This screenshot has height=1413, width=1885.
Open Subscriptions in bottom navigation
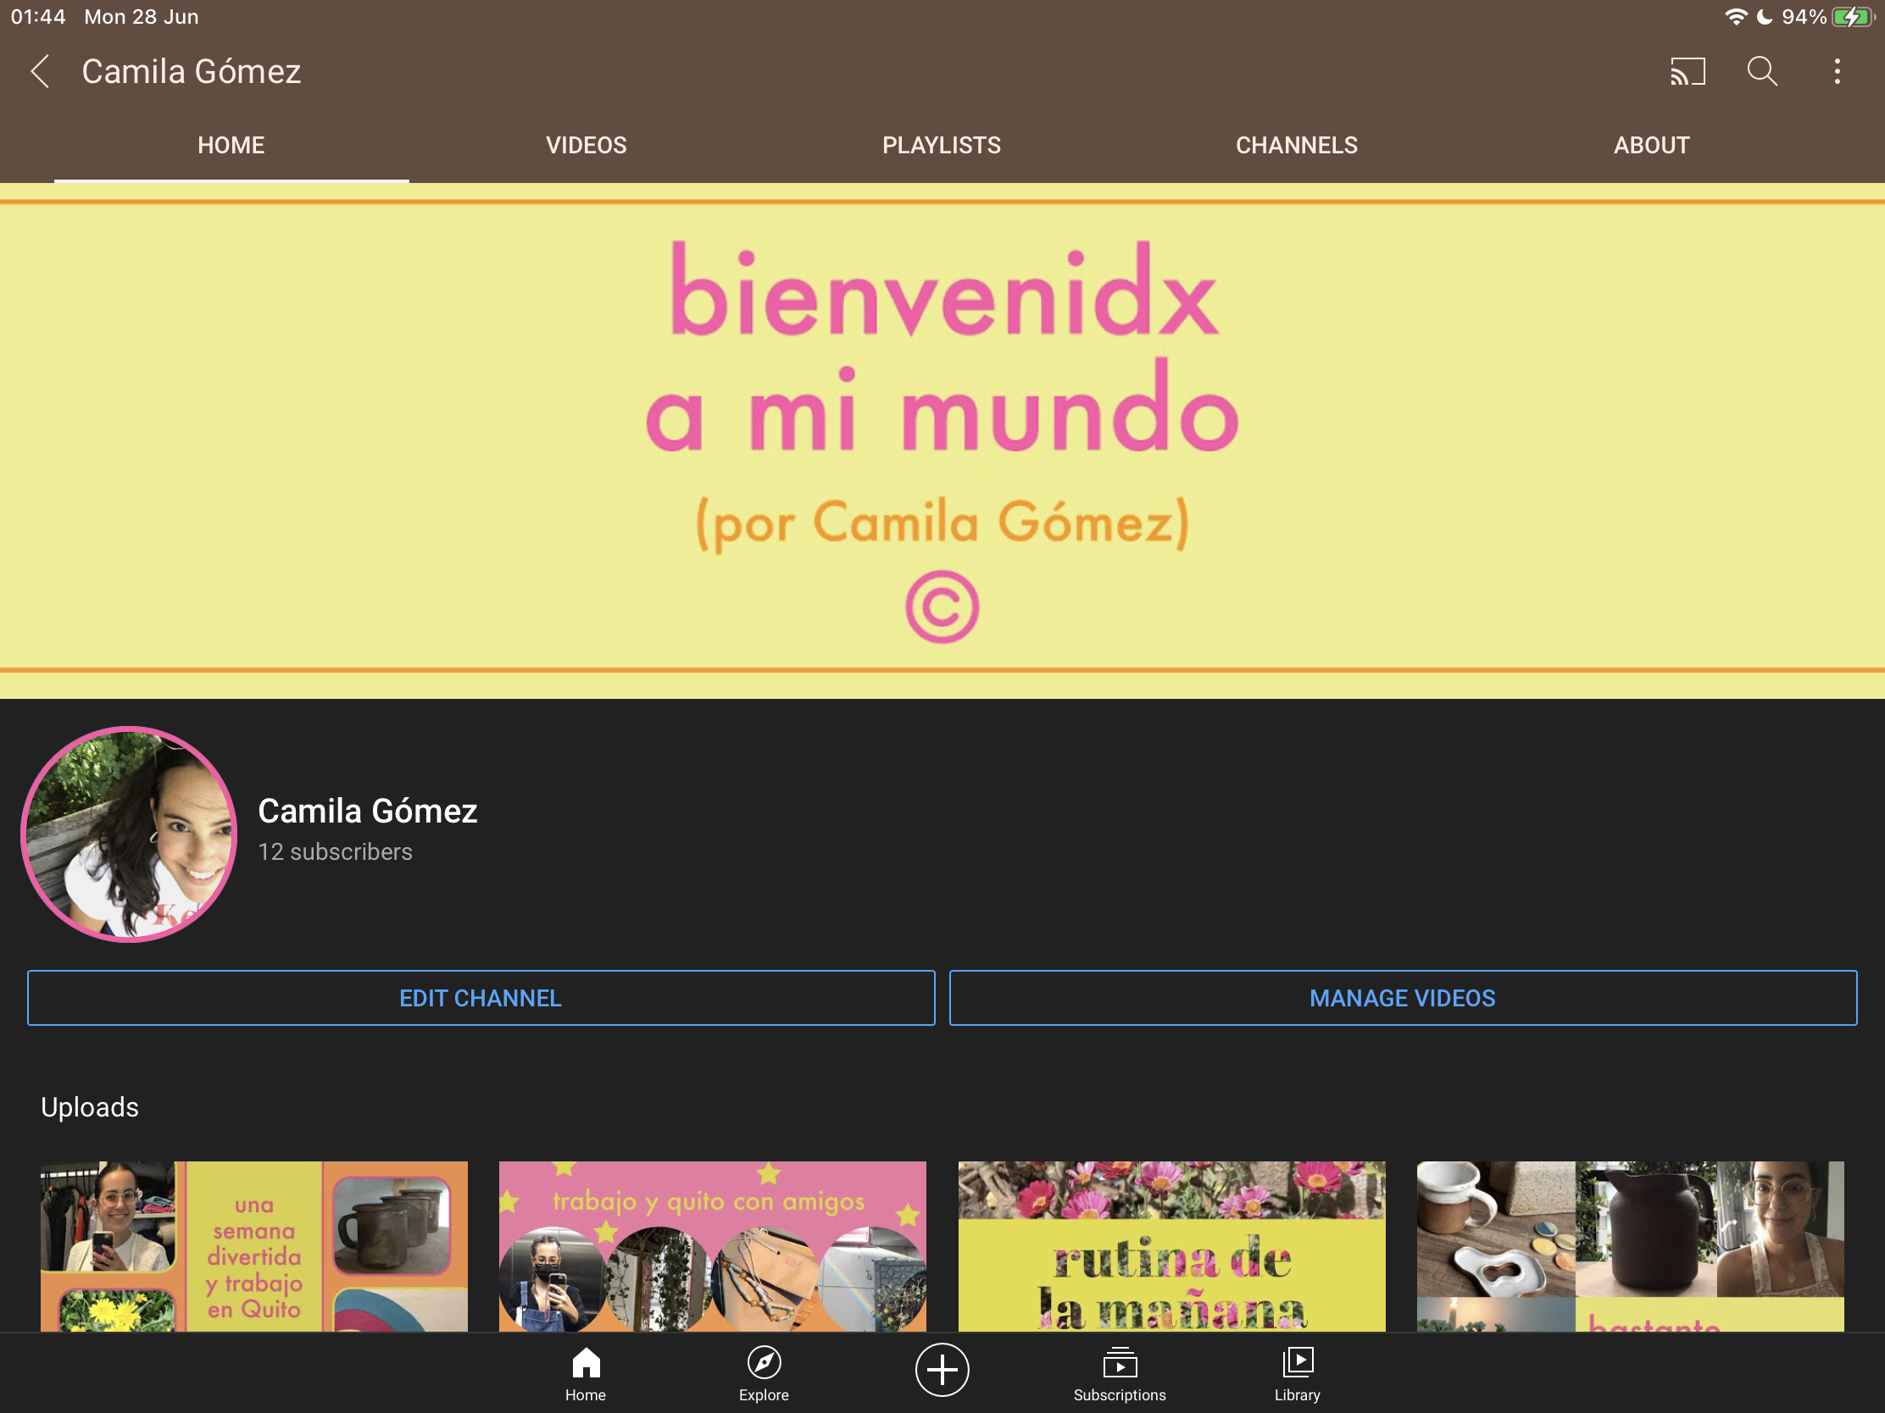(x=1120, y=1373)
